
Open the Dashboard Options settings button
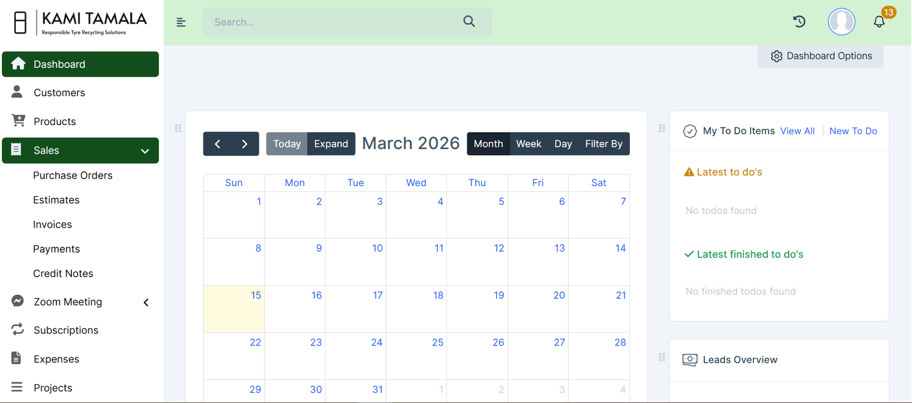point(821,56)
